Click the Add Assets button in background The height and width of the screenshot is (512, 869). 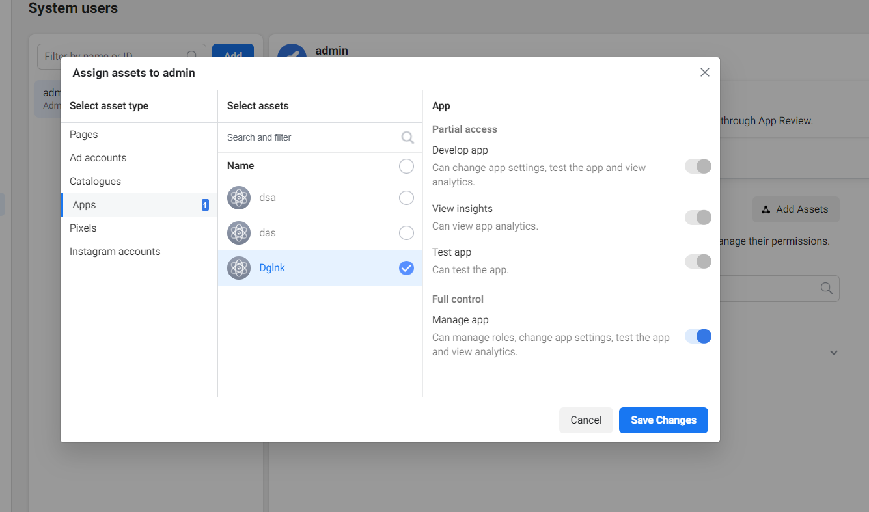795,209
